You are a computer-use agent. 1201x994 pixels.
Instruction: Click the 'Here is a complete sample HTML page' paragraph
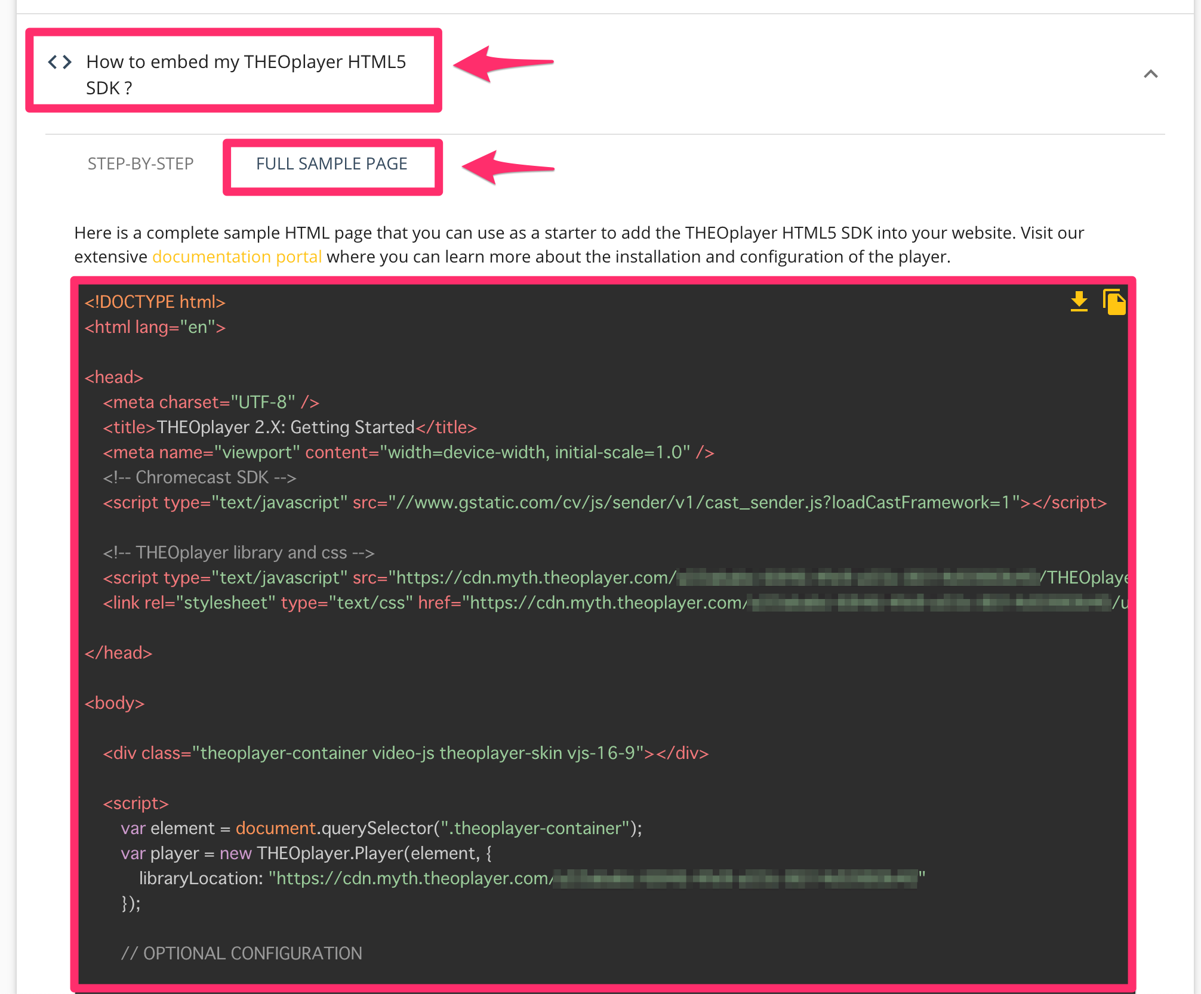pos(579,245)
